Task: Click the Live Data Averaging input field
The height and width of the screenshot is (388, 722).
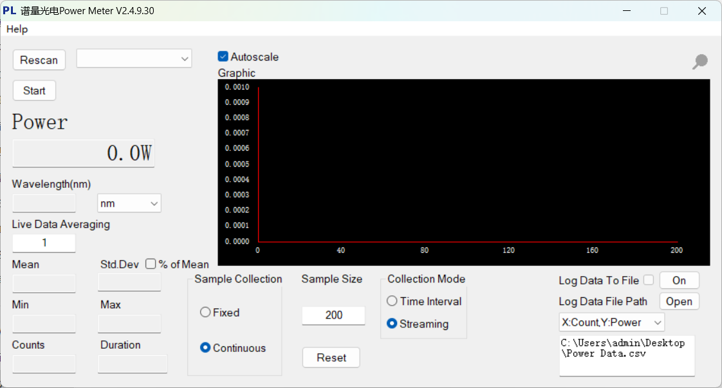Action: (44, 243)
